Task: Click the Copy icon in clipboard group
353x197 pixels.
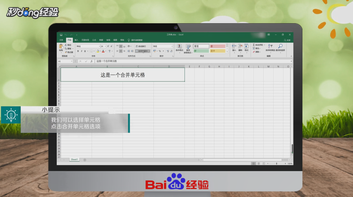Action: pyautogui.click(x=66, y=49)
